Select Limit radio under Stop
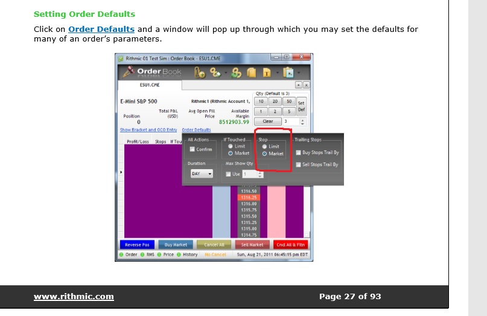Image resolution: width=487 pixels, height=316 pixels. click(x=264, y=146)
